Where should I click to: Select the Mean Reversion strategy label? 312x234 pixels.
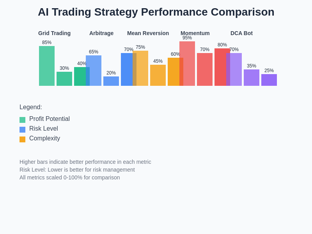pyautogui.click(x=148, y=33)
